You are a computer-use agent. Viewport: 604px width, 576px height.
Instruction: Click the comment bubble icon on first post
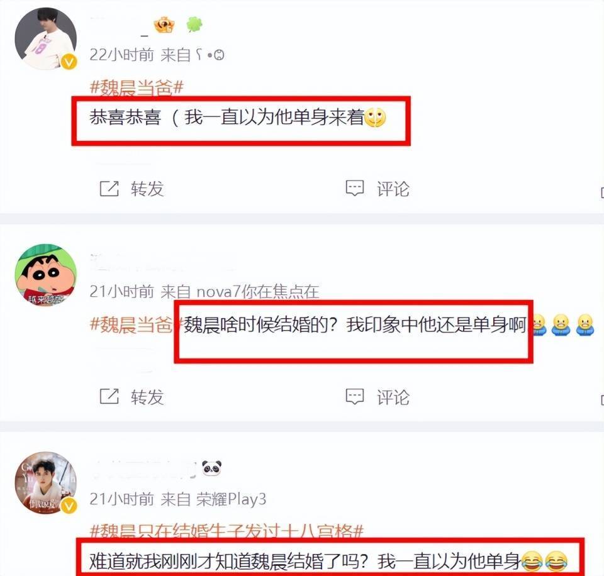point(354,188)
